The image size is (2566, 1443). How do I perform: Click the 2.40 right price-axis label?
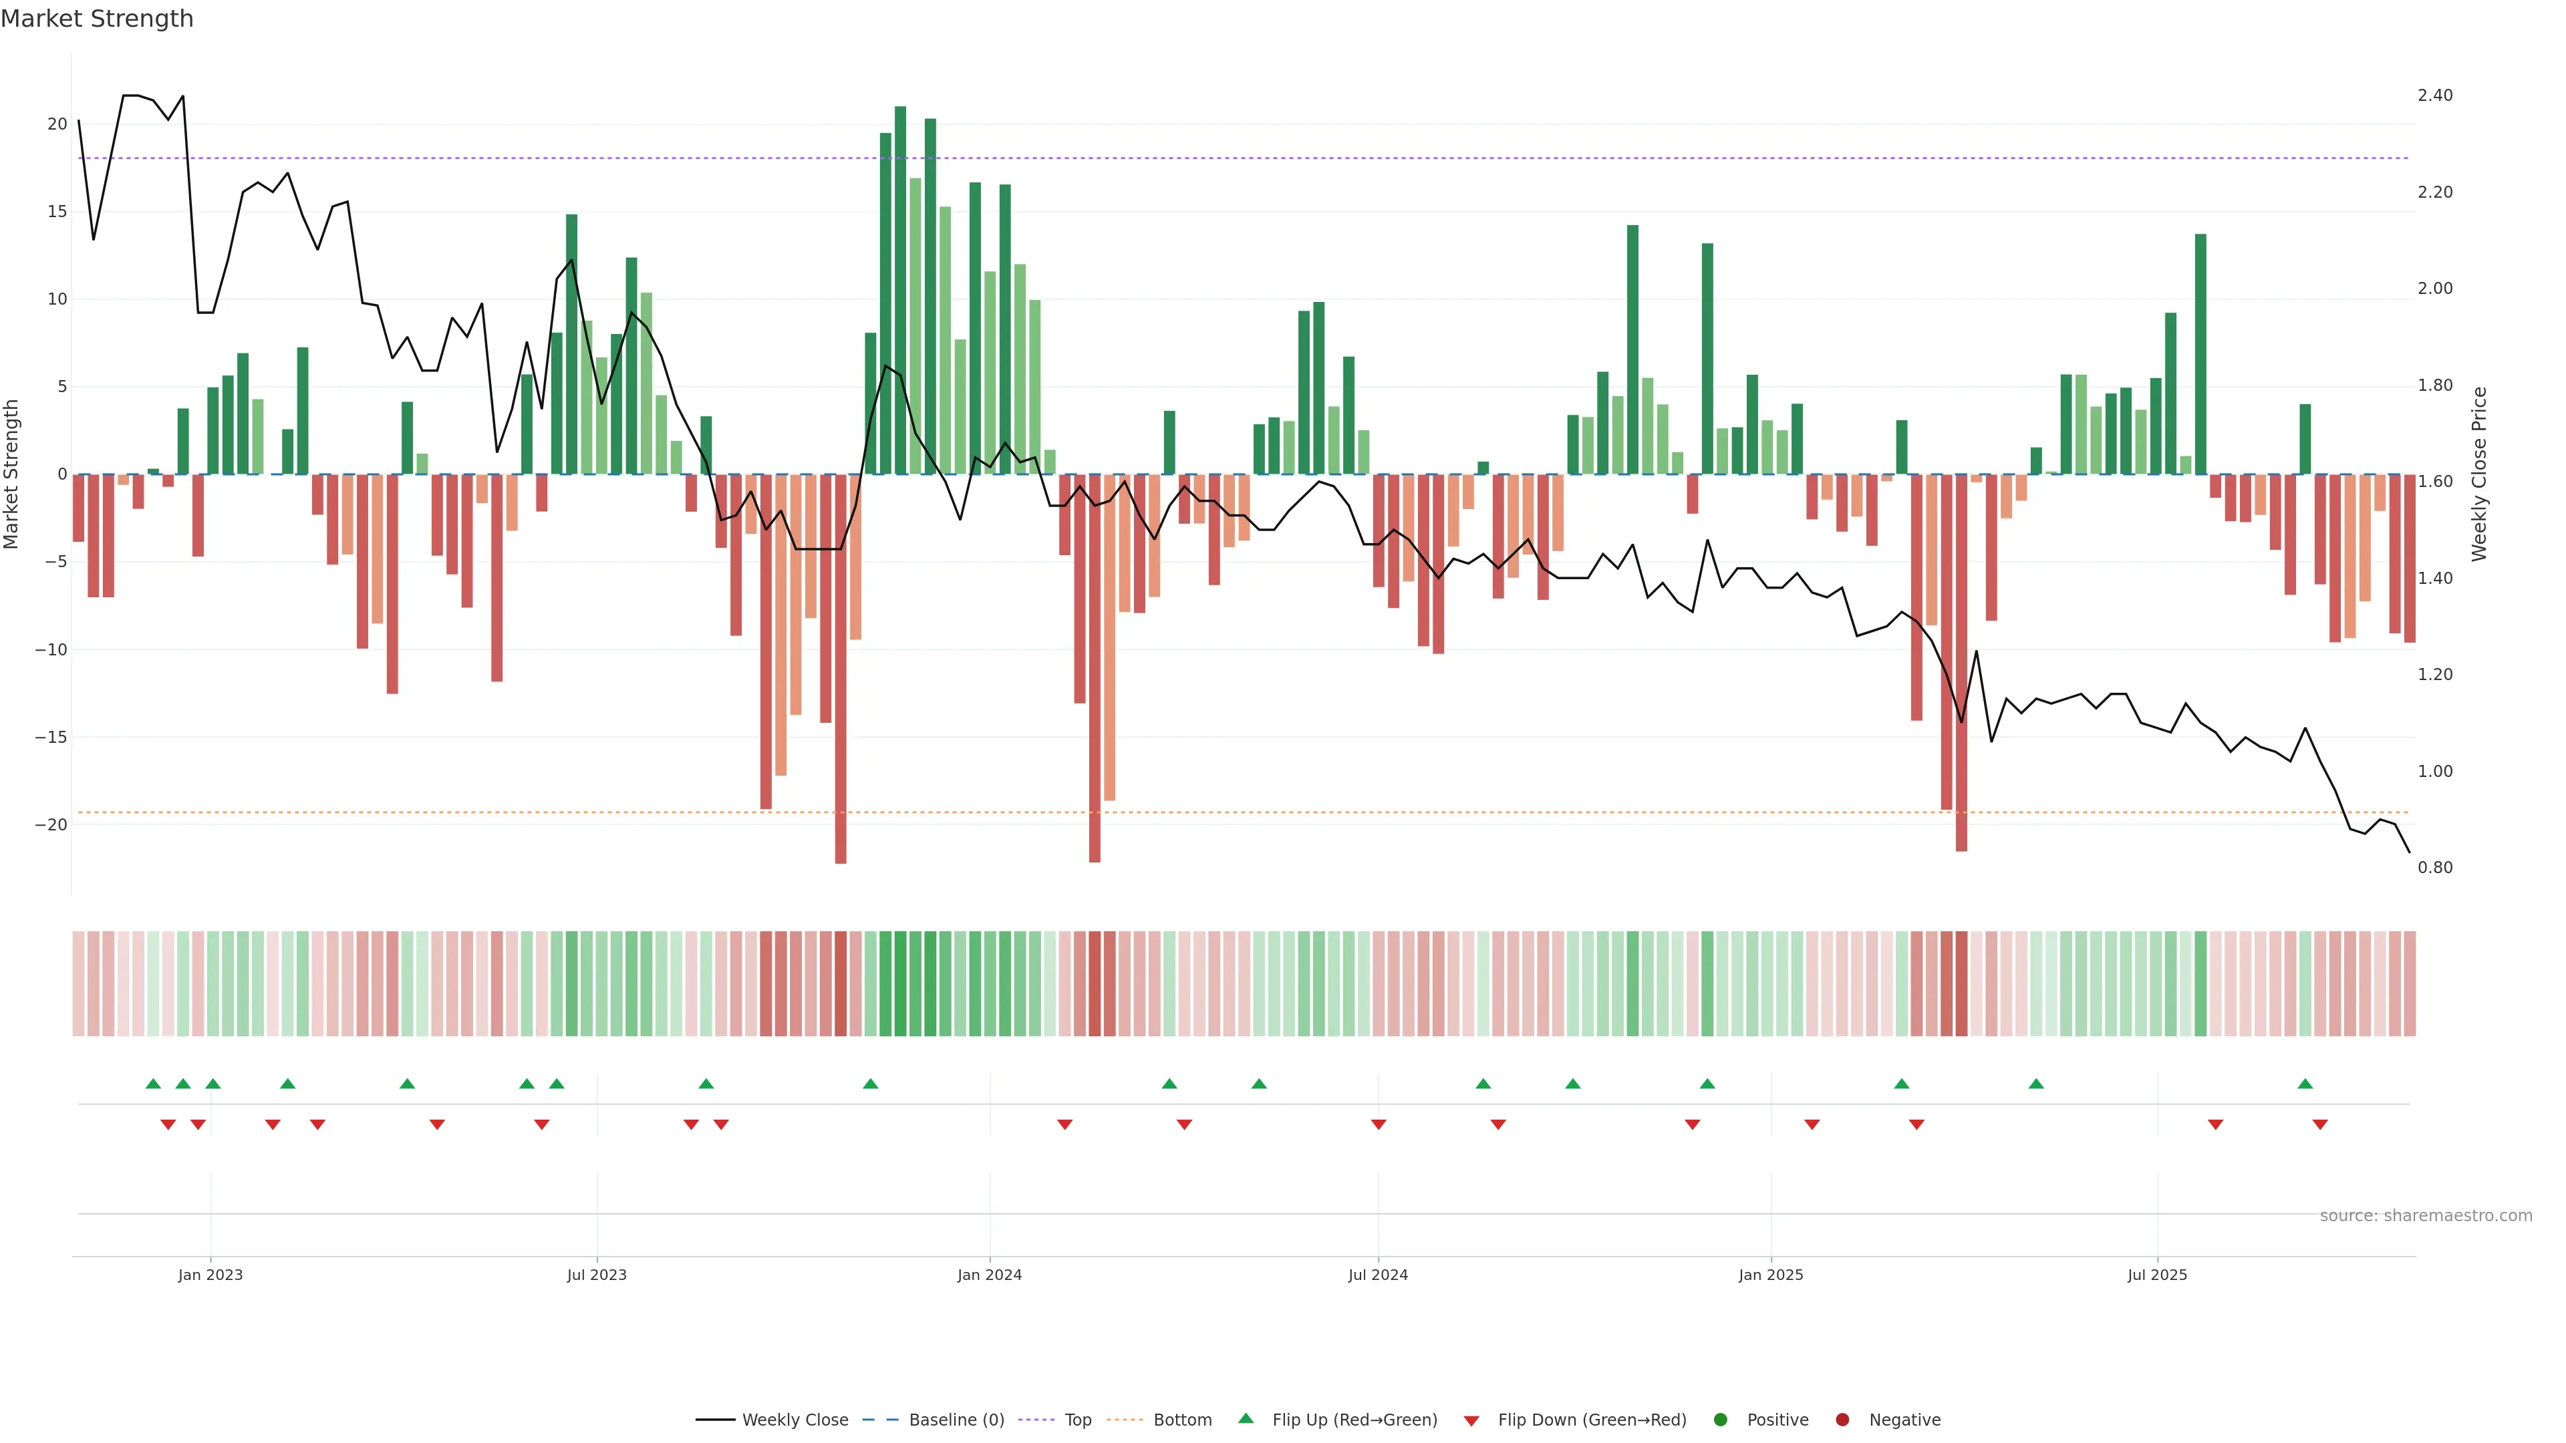tap(2434, 96)
